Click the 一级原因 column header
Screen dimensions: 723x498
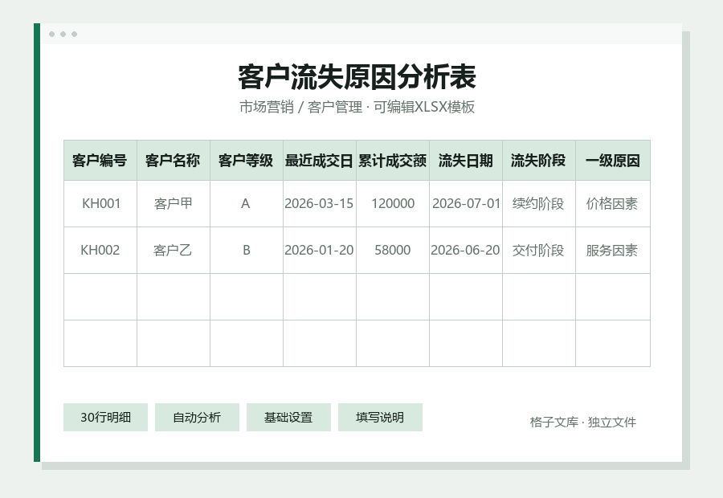[x=613, y=161]
